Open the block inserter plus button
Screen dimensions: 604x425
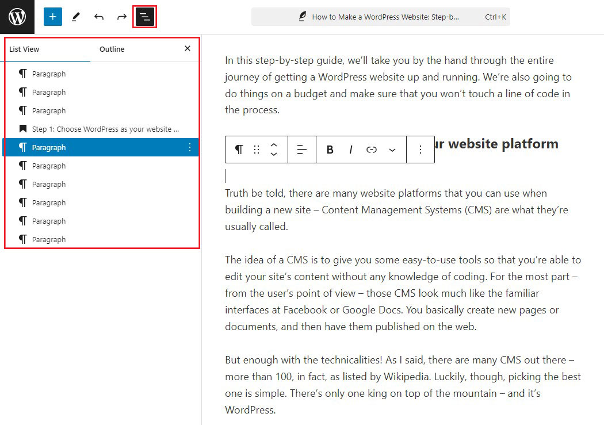coord(53,17)
